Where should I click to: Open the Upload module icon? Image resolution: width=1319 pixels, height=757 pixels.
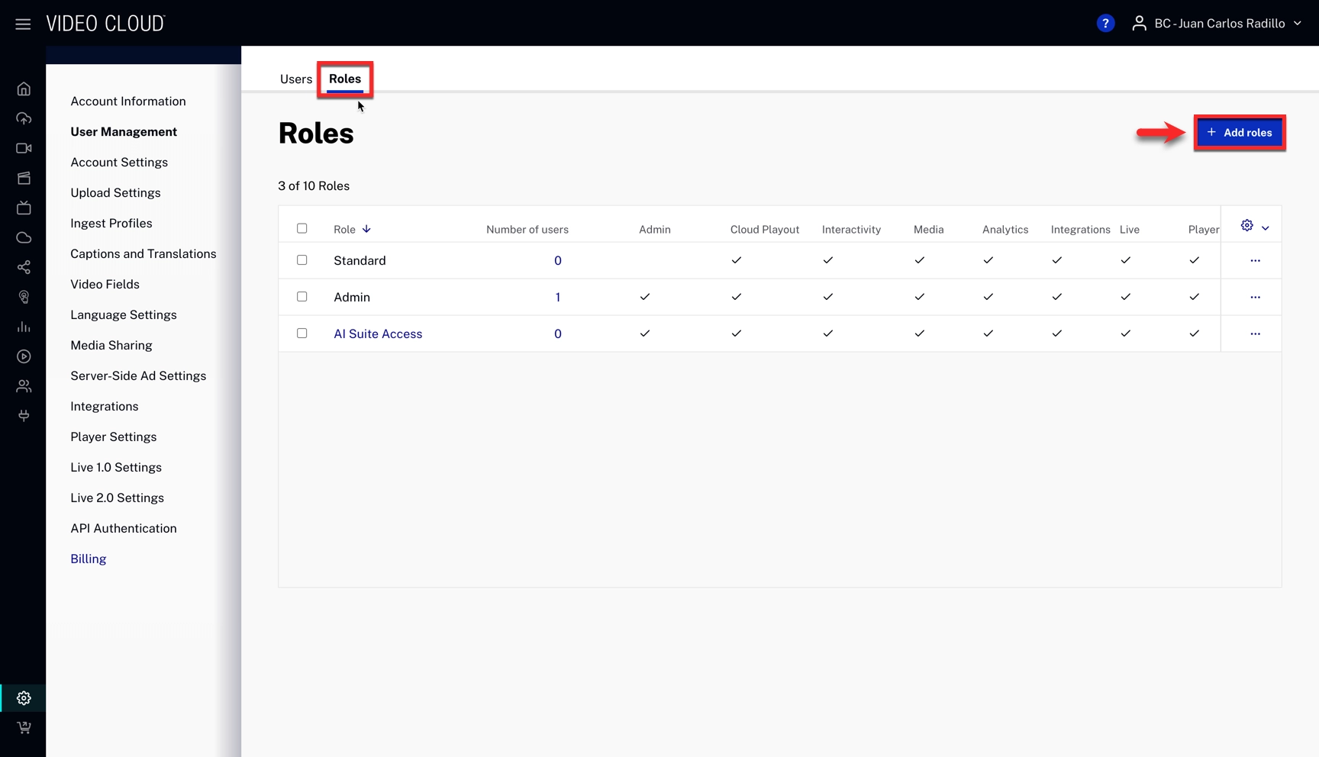tap(24, 119)
